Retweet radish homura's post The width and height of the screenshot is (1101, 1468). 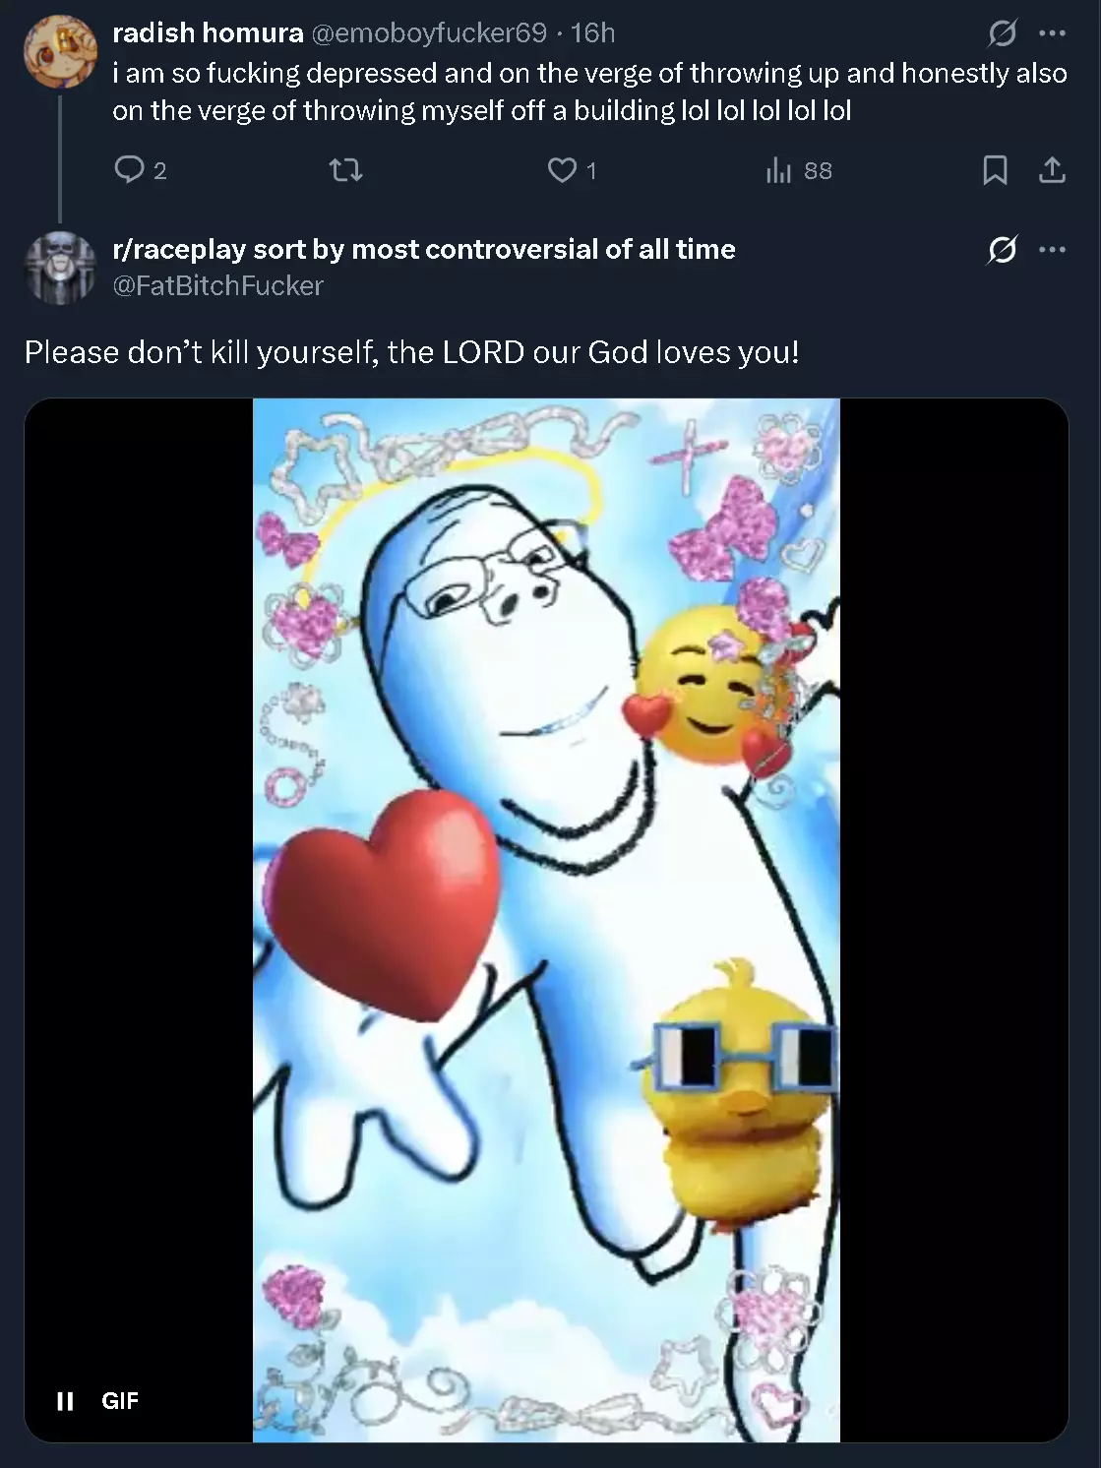345,171
